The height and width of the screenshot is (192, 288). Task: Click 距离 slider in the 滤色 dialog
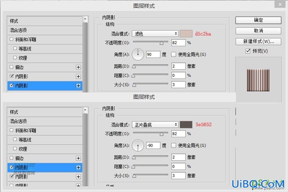(x=150, y=66)
